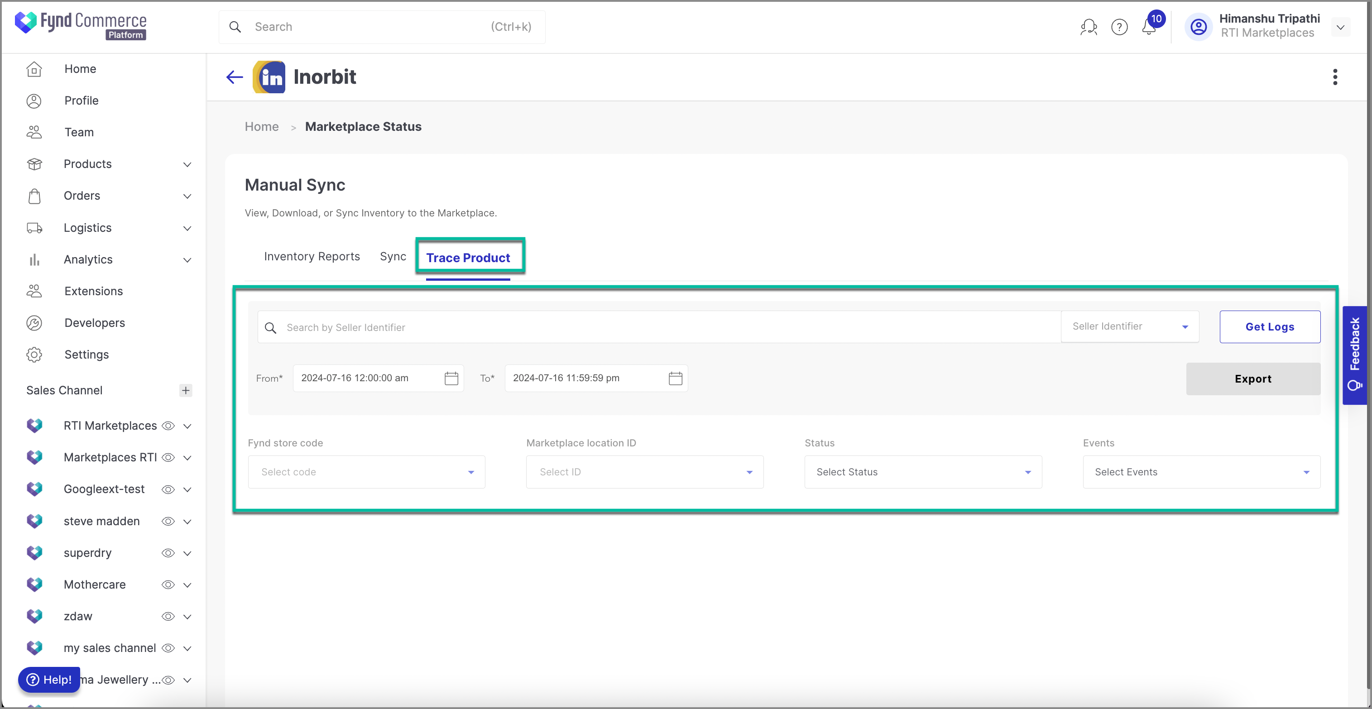The width and height of the screenshot is (1372, 709).
Task: Add a sales channel with plus icon
Action: coord(185,390)
